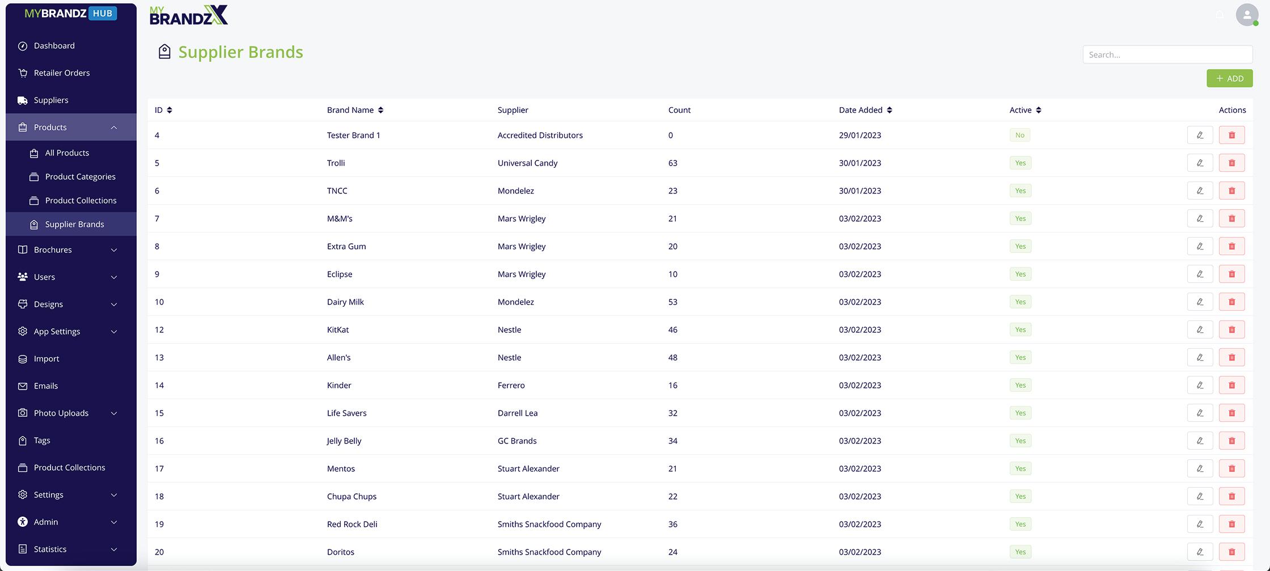Edit the Red Rock Deli brand
1270x571 pixels.
tap(1200, 524)
